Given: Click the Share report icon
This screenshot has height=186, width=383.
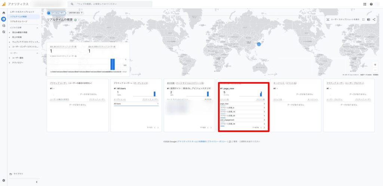Looking at the screenshot, I should point(374,19).
